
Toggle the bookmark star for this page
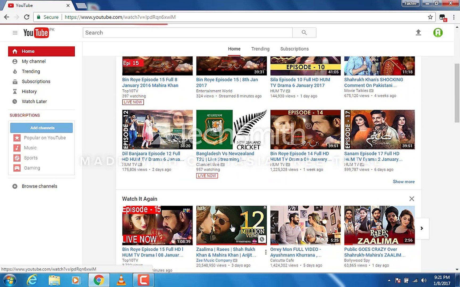click(430, 17)
